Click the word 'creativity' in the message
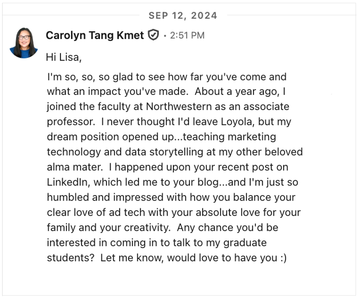 146,228
